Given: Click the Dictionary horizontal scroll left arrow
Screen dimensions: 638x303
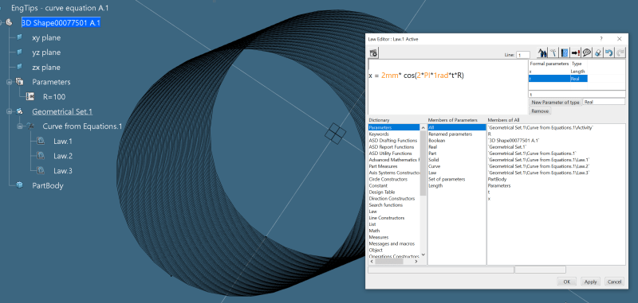Looking at the screenshot, I should click(x=371, y=262).
